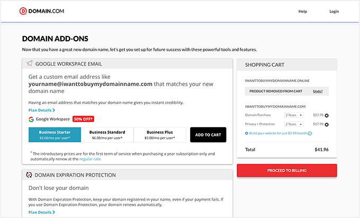Image resolution: width=360 pixels, height=218 pixels.
Task: Select the Business Standard plan
Action: pos(107,134)
